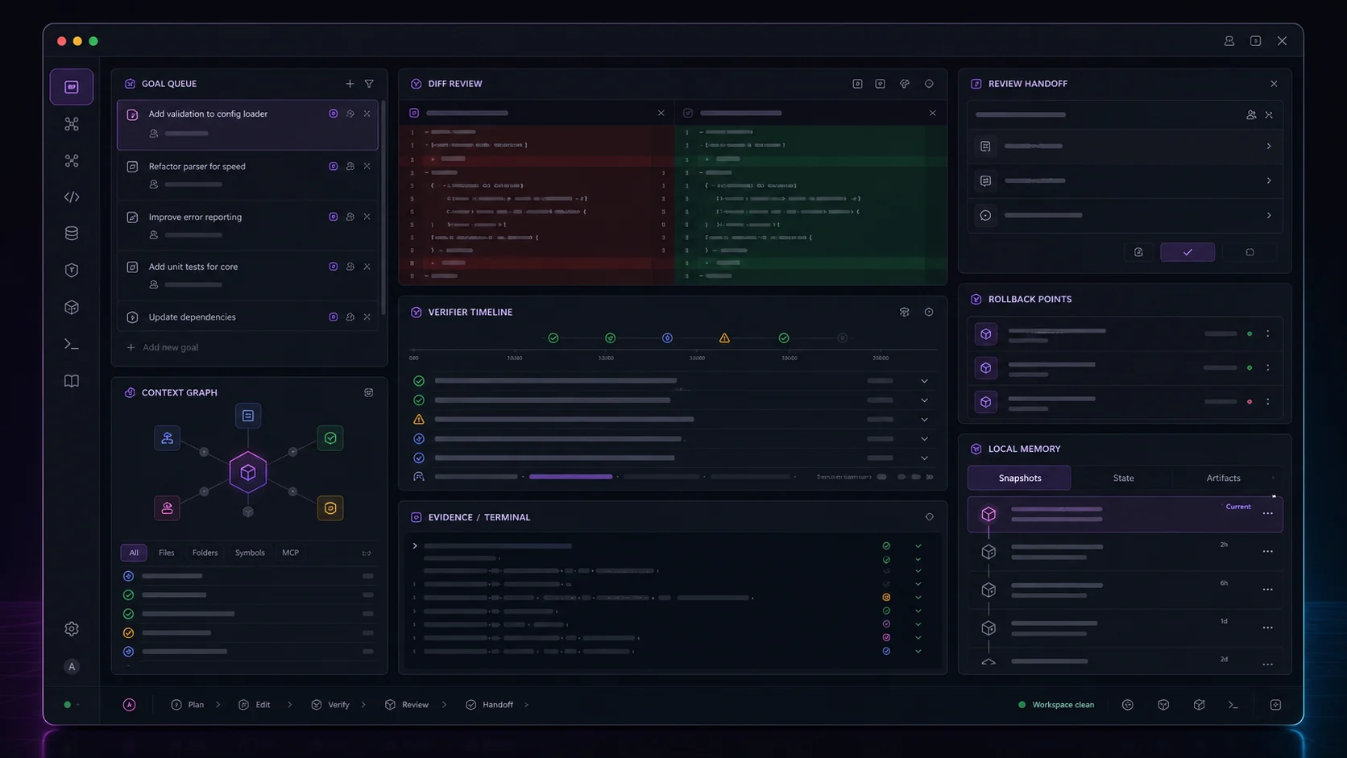Toggle the purple marker on Improve error reporting

(333, 217)
